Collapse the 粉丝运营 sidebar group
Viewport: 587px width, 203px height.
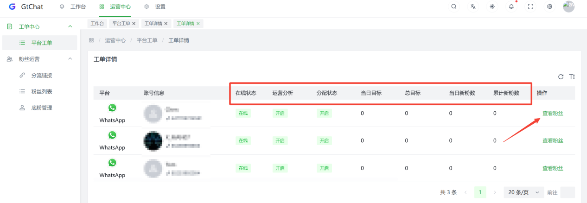[x=70, y=59]
